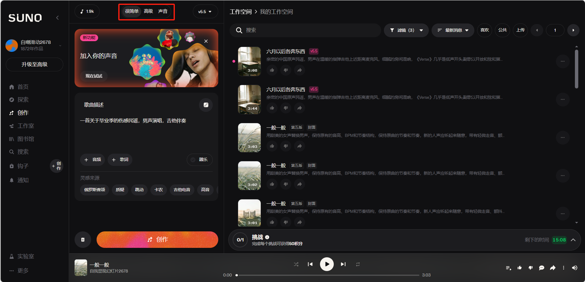Switch to the 高级 mode tab
Viewport: 585px width, 282px height.
coord(148,11)
